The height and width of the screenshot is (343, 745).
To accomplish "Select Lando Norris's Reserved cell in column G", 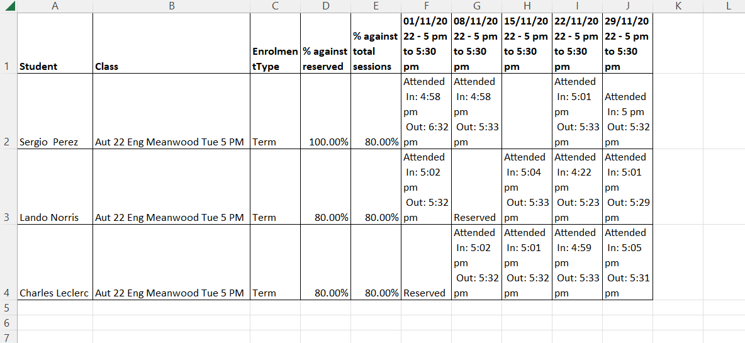I will tap(476, 187).
